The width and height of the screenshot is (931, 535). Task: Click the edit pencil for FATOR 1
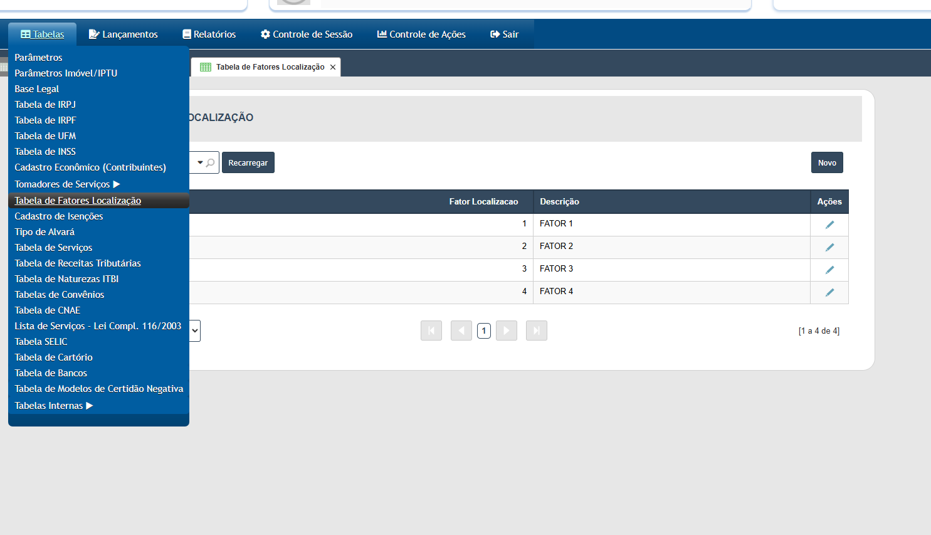[x=829, y=225]
